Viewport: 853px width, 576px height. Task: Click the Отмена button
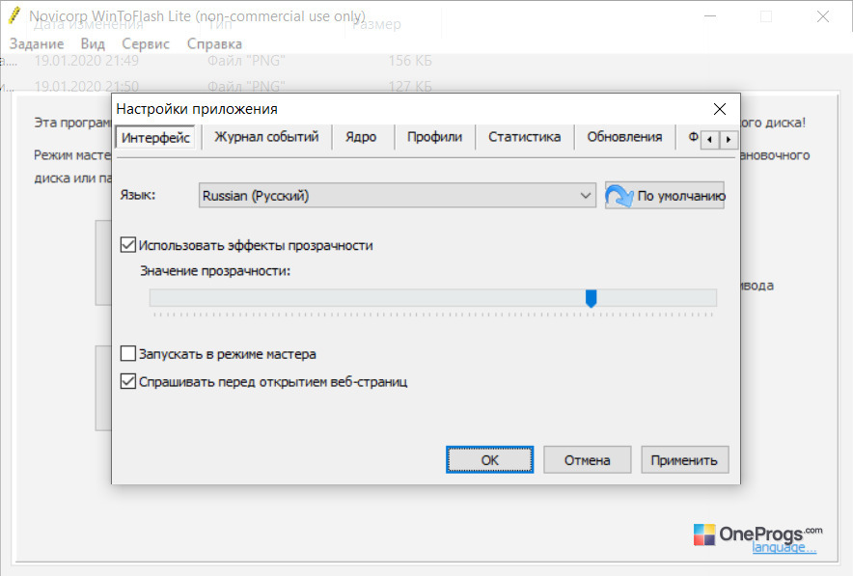(587, 460)
